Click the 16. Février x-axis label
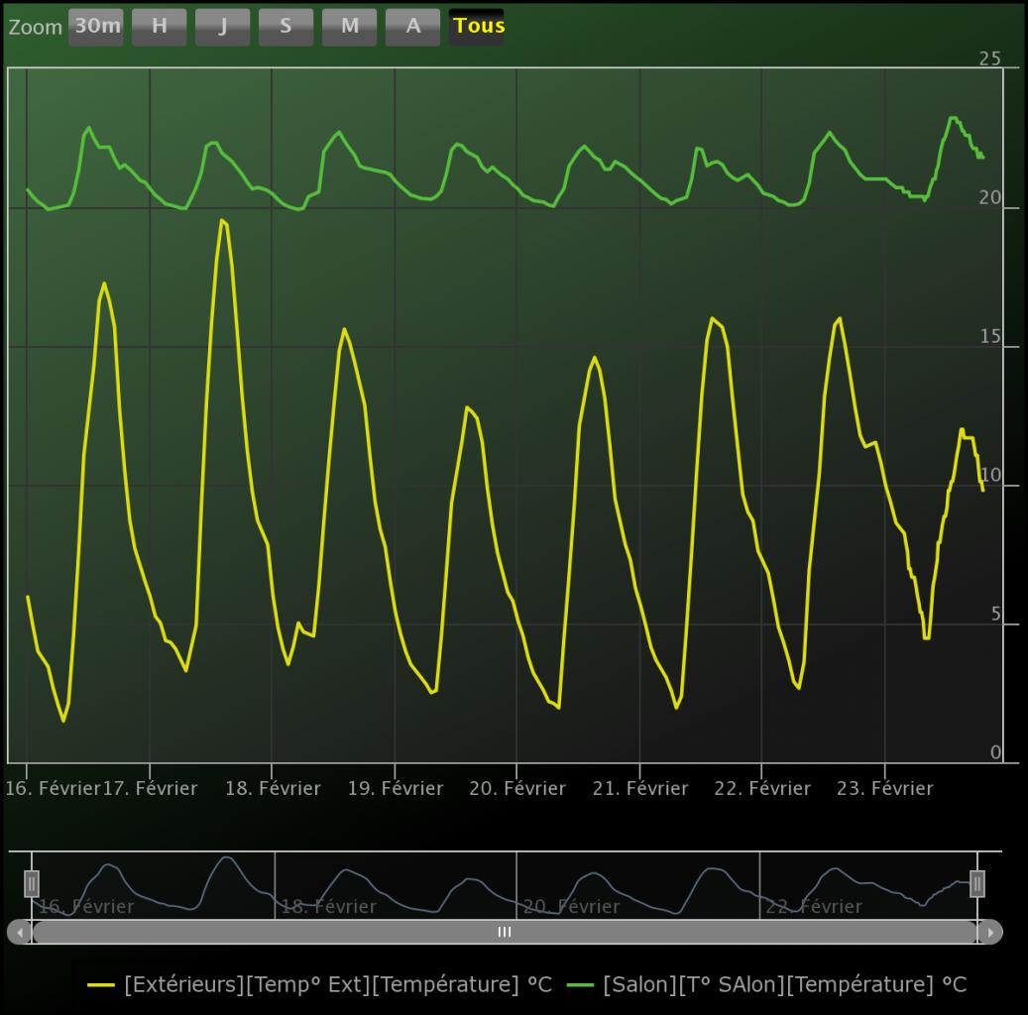 (53, 787)
